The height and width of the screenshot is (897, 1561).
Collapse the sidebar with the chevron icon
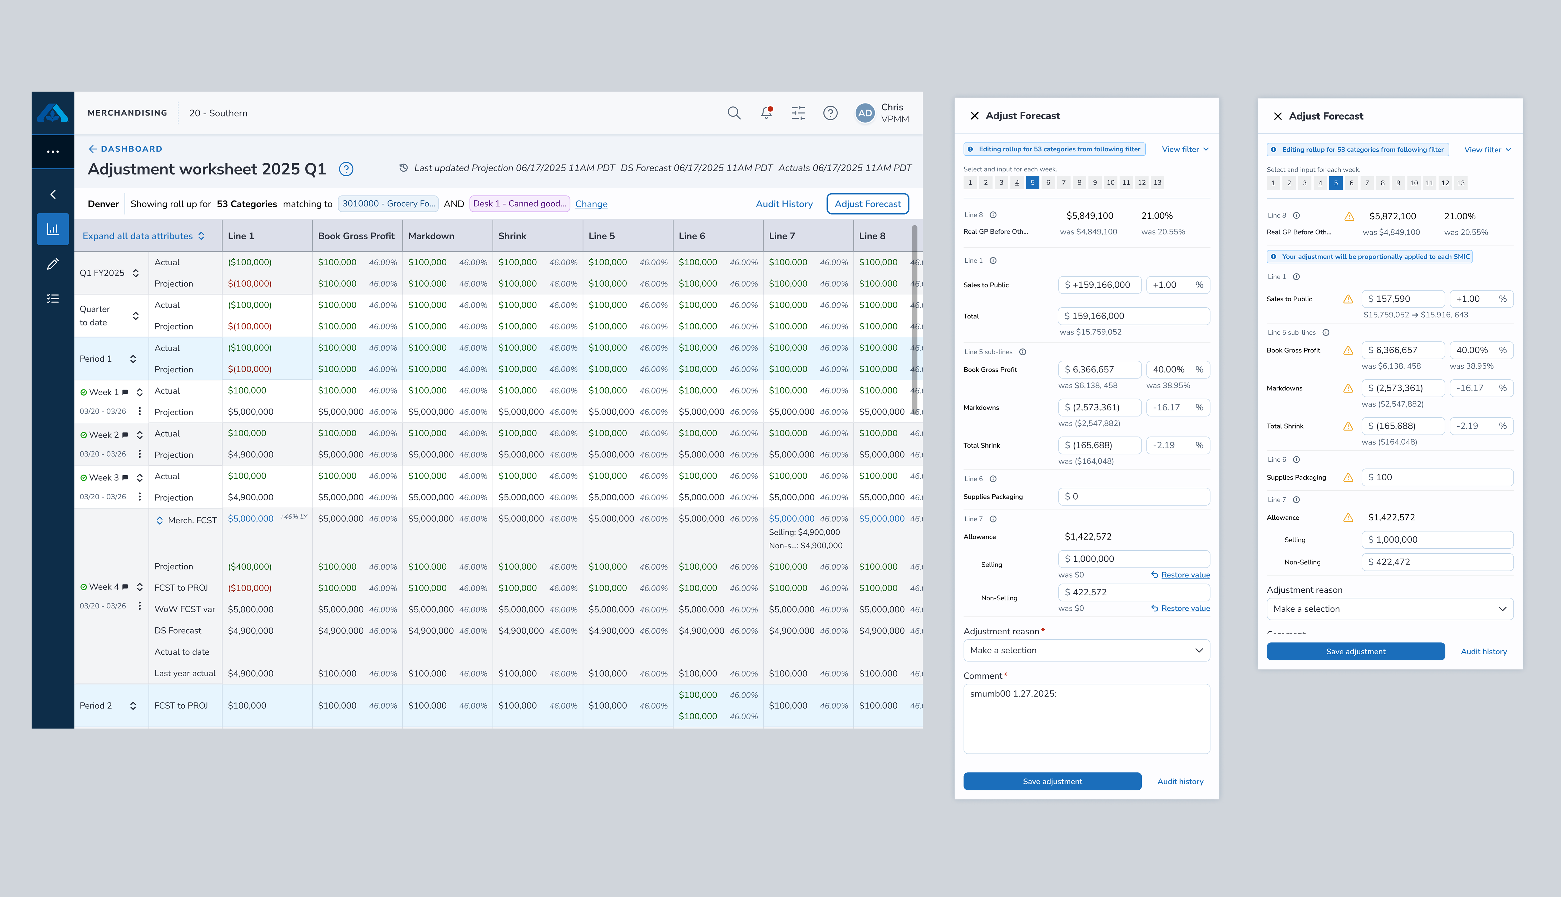point(53,194)
